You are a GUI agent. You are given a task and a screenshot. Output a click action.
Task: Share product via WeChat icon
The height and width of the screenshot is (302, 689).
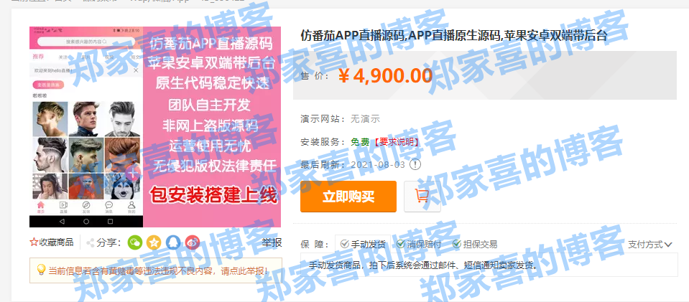coord(135,242)
